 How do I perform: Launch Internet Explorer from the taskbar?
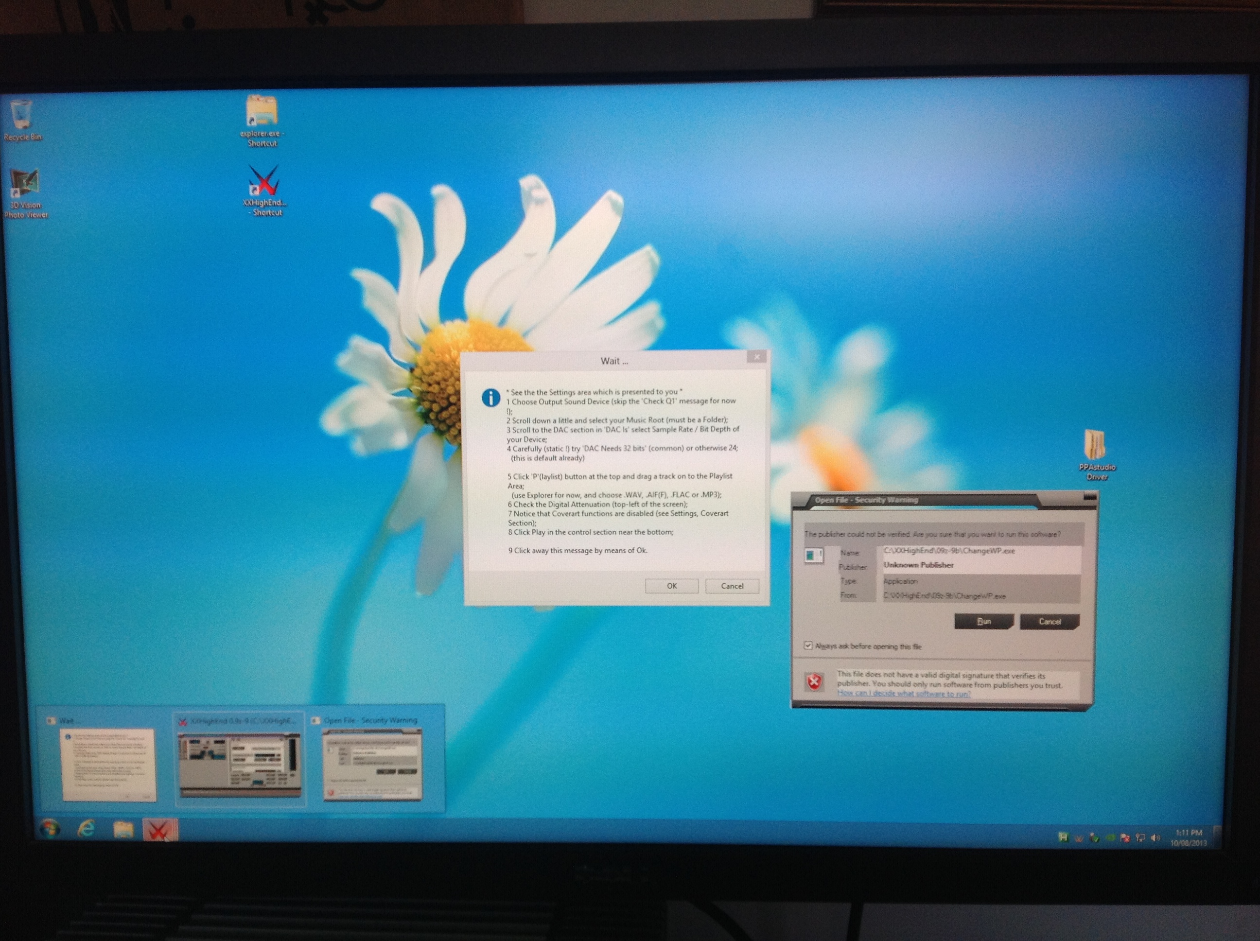[x=86, y=828]
